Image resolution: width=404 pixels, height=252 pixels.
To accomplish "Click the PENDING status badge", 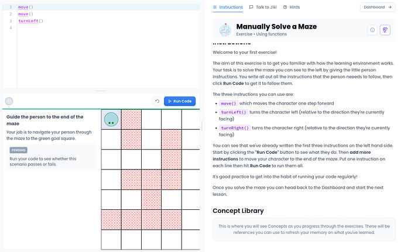I will click(19, 150).
